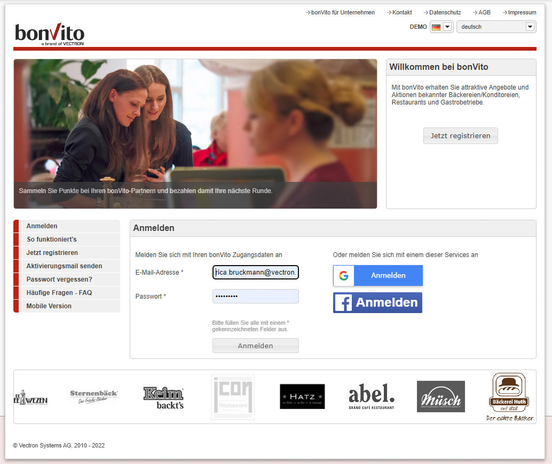Click the Sternenbäck partner logo
The width and height of the screenshot is (552, 464).
click(x=93, y=396)
